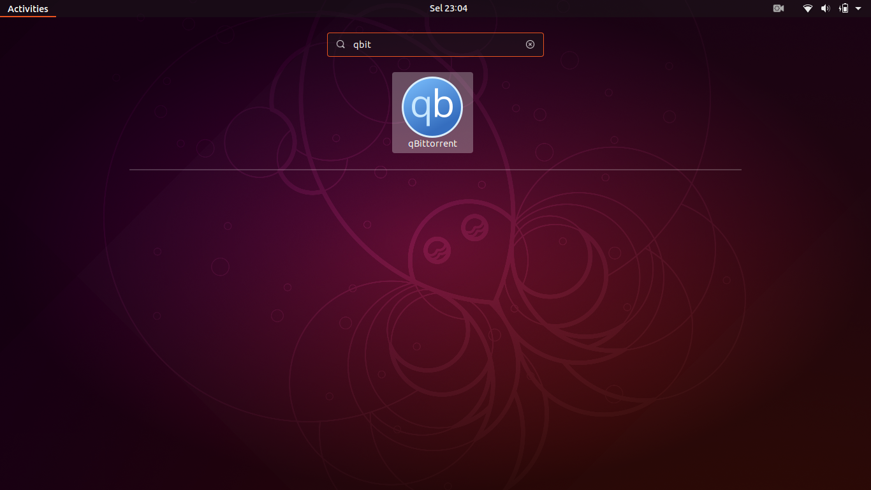Open the volume speaker indicator
This screenshot has width=871, height=490.
click(826, 8)
